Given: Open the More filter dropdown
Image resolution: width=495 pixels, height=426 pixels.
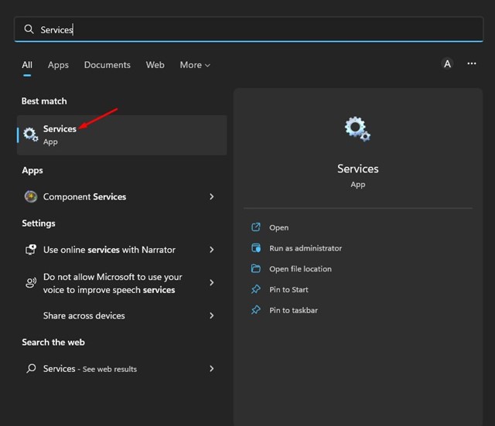Looking at the screenshot, I should 195,65.
